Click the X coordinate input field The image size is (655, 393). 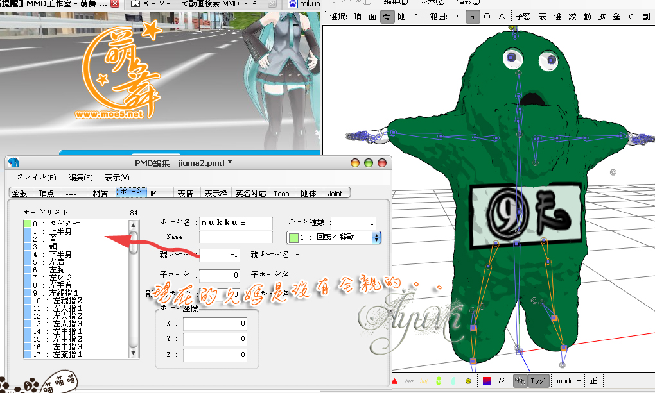tap(214, 323)
